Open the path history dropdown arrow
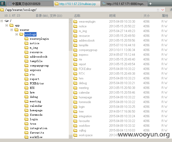Image resolution: width=172 pixels, height=142 pixels. [163, 10]
